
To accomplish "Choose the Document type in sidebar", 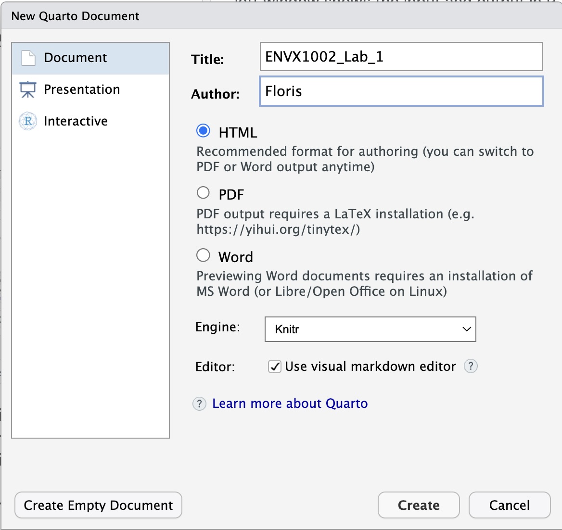I will (90, 58).
